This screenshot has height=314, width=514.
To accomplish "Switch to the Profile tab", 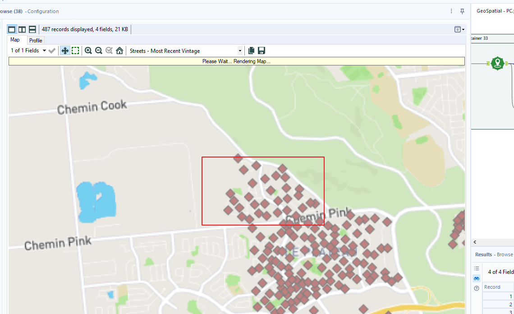I will pos(35,40).
